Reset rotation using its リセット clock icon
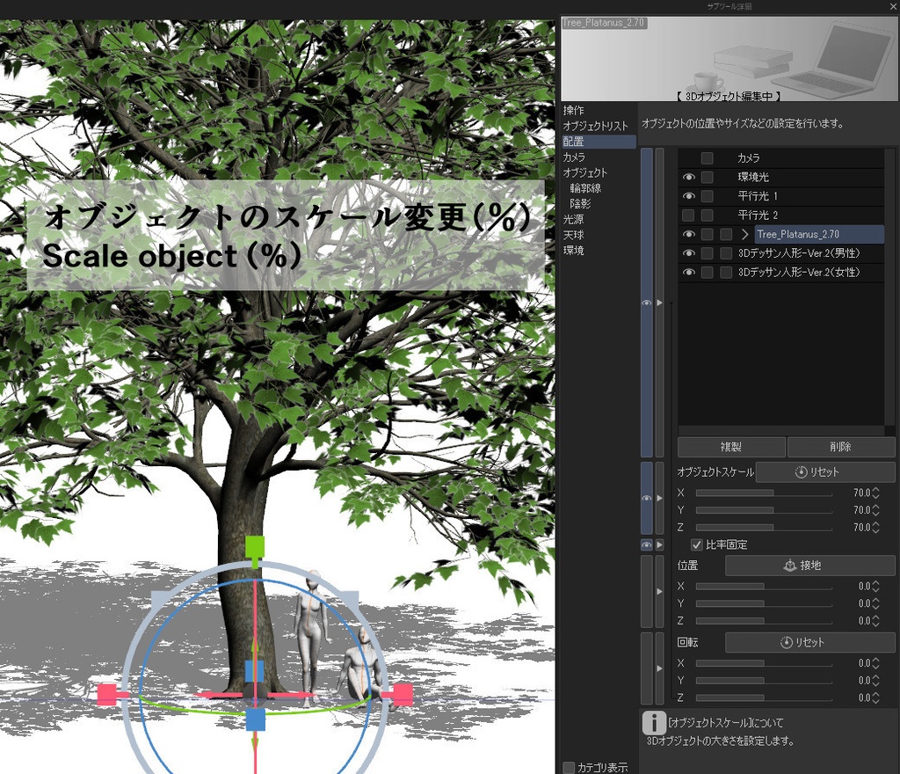This screenshot has height=774, width=900. (786, 643)
